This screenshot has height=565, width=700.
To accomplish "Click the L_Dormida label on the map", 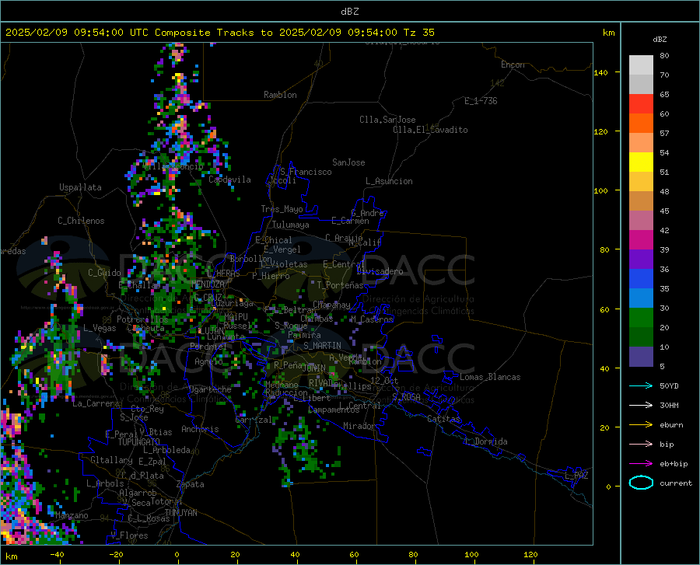I will tap(486, 441).
